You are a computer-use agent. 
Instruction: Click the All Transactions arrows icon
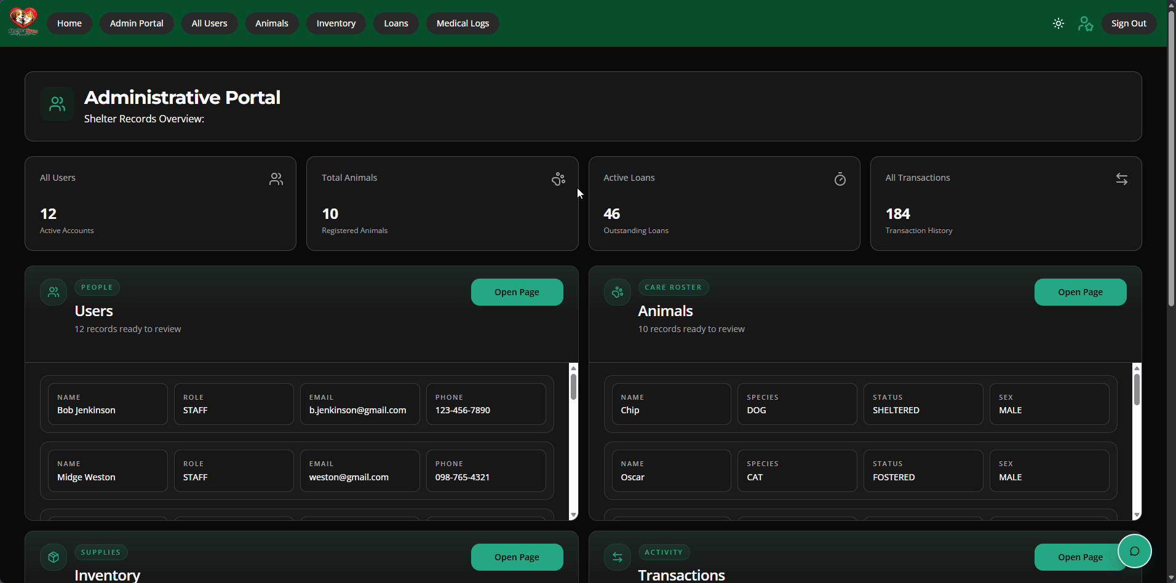(1122, 179)
